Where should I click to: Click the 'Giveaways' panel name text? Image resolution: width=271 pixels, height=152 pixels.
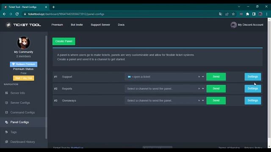coord(69,100)
